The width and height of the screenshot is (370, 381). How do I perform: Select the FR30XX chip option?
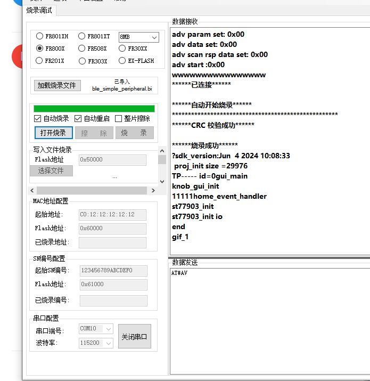122,48
